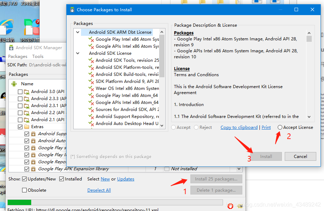Open the Tools menu in SDK Manager

coord(38,57)
